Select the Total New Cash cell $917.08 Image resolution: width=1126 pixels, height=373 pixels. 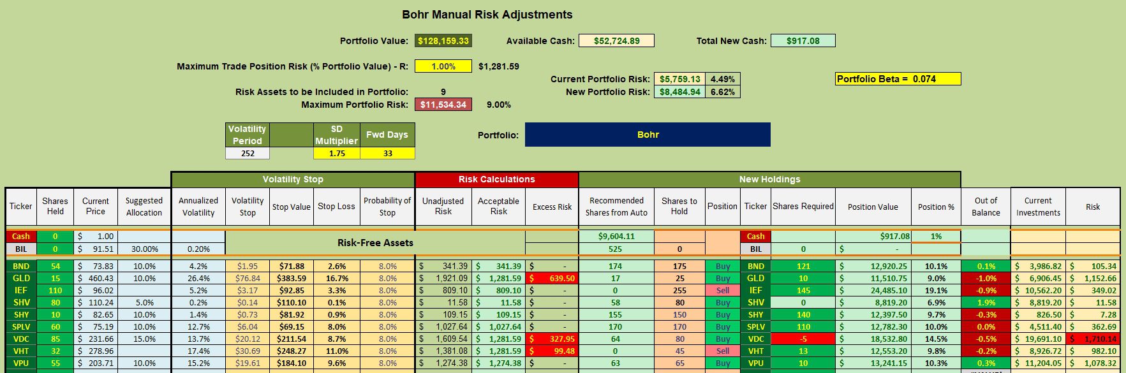(x=803, y=41)
